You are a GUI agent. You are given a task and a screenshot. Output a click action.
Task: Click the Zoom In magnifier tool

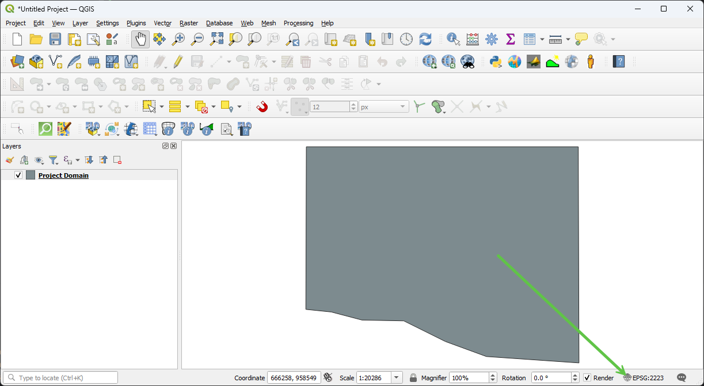click(178, 39)
